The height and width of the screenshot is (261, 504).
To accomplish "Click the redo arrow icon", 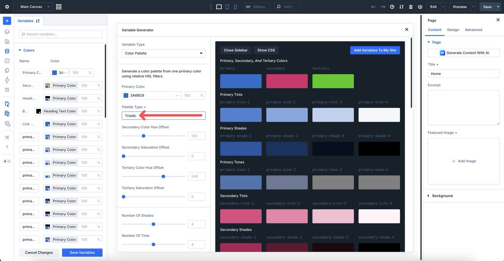I will (383, 7).
